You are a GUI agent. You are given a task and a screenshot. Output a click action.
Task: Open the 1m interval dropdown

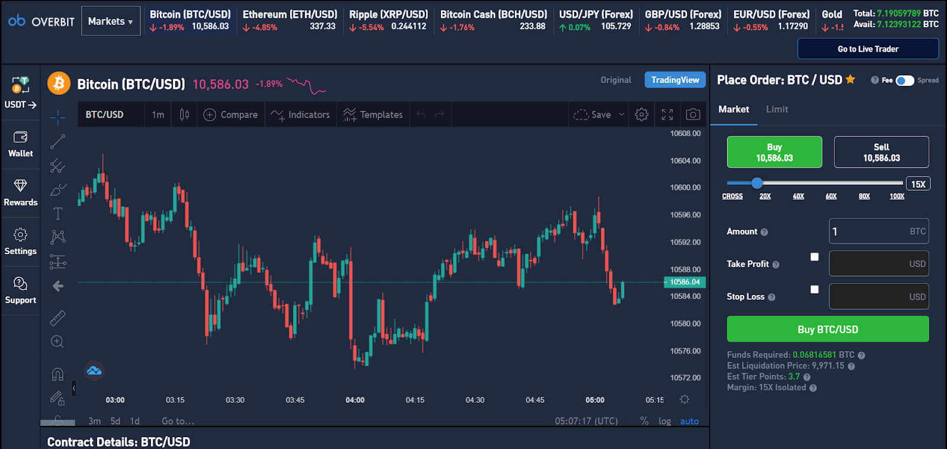(158, 114)
